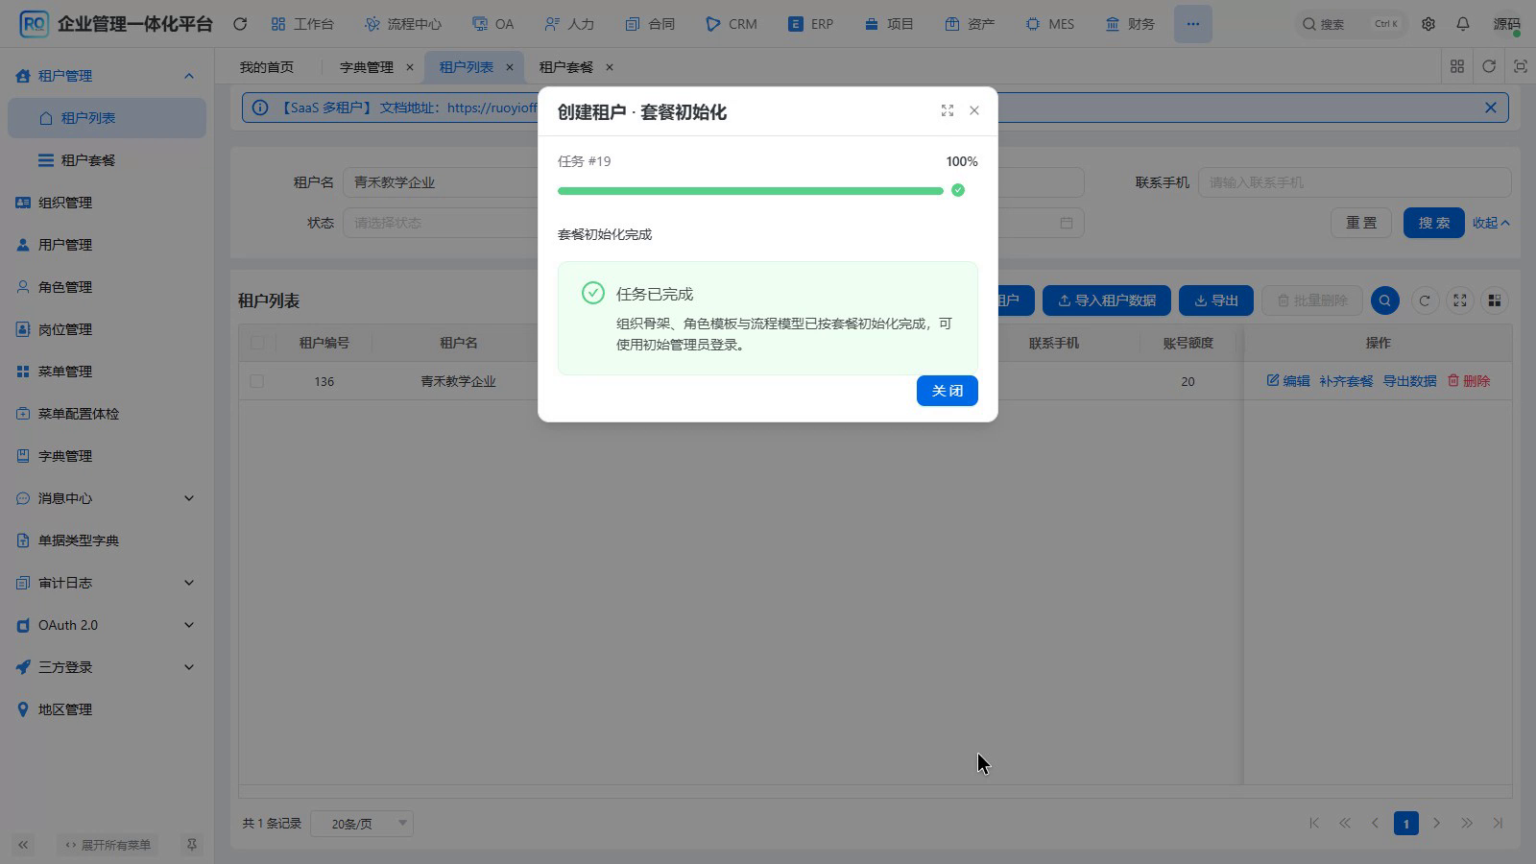Collapse sidebar with double-arrow icon
The image size is (1536, 864).
[x=23, y=845]
